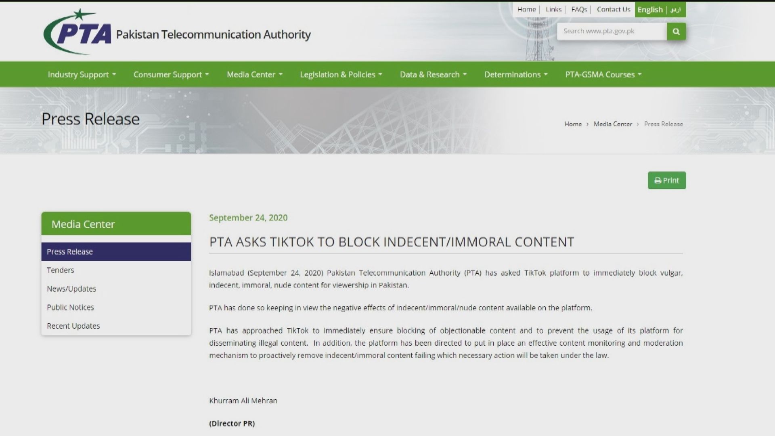Viewport: 775px width, 436px height.
Task: Click the Home breadcrumb link
Action: (573, 124)
